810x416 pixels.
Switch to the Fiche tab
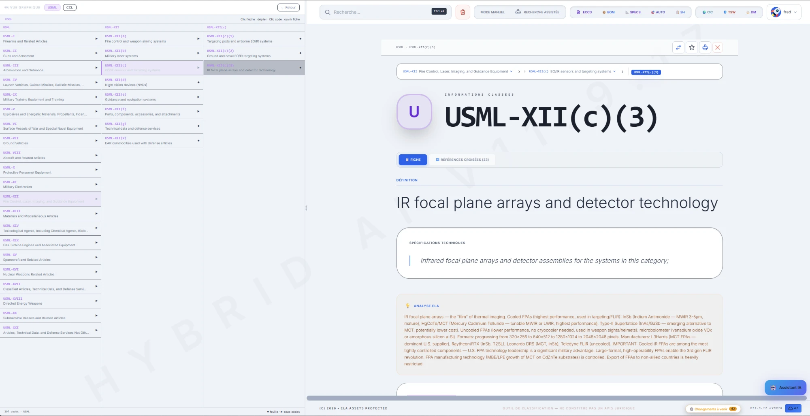click(413, 160)
